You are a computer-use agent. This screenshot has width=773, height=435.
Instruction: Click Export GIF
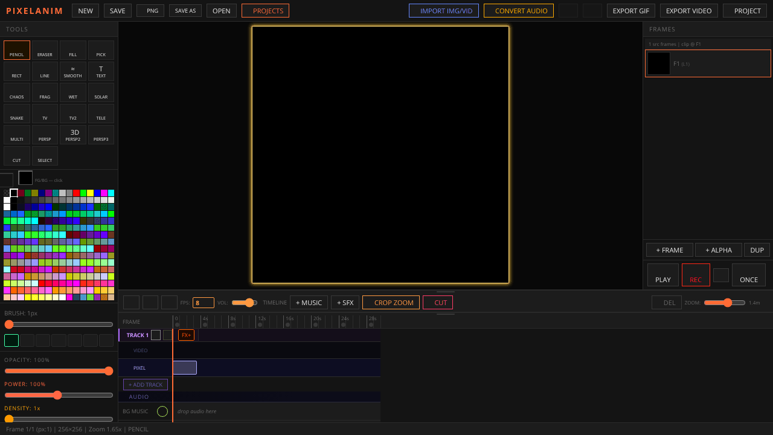(x=631, y=10)
